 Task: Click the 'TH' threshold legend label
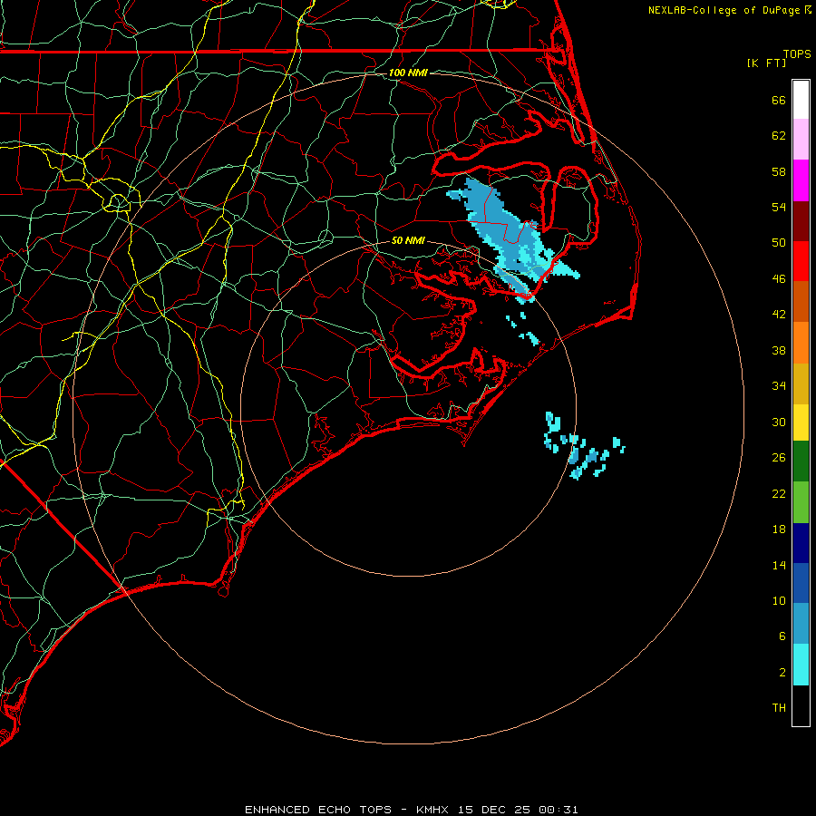coord(779,708)
